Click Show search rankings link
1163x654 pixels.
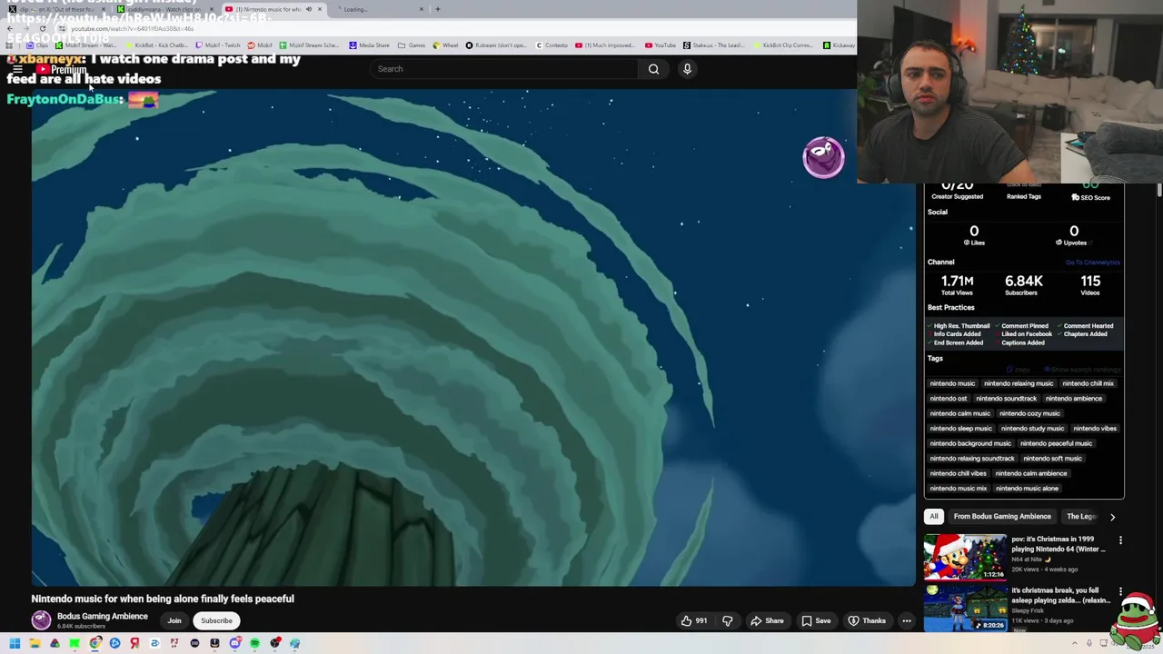[1083, 370]
